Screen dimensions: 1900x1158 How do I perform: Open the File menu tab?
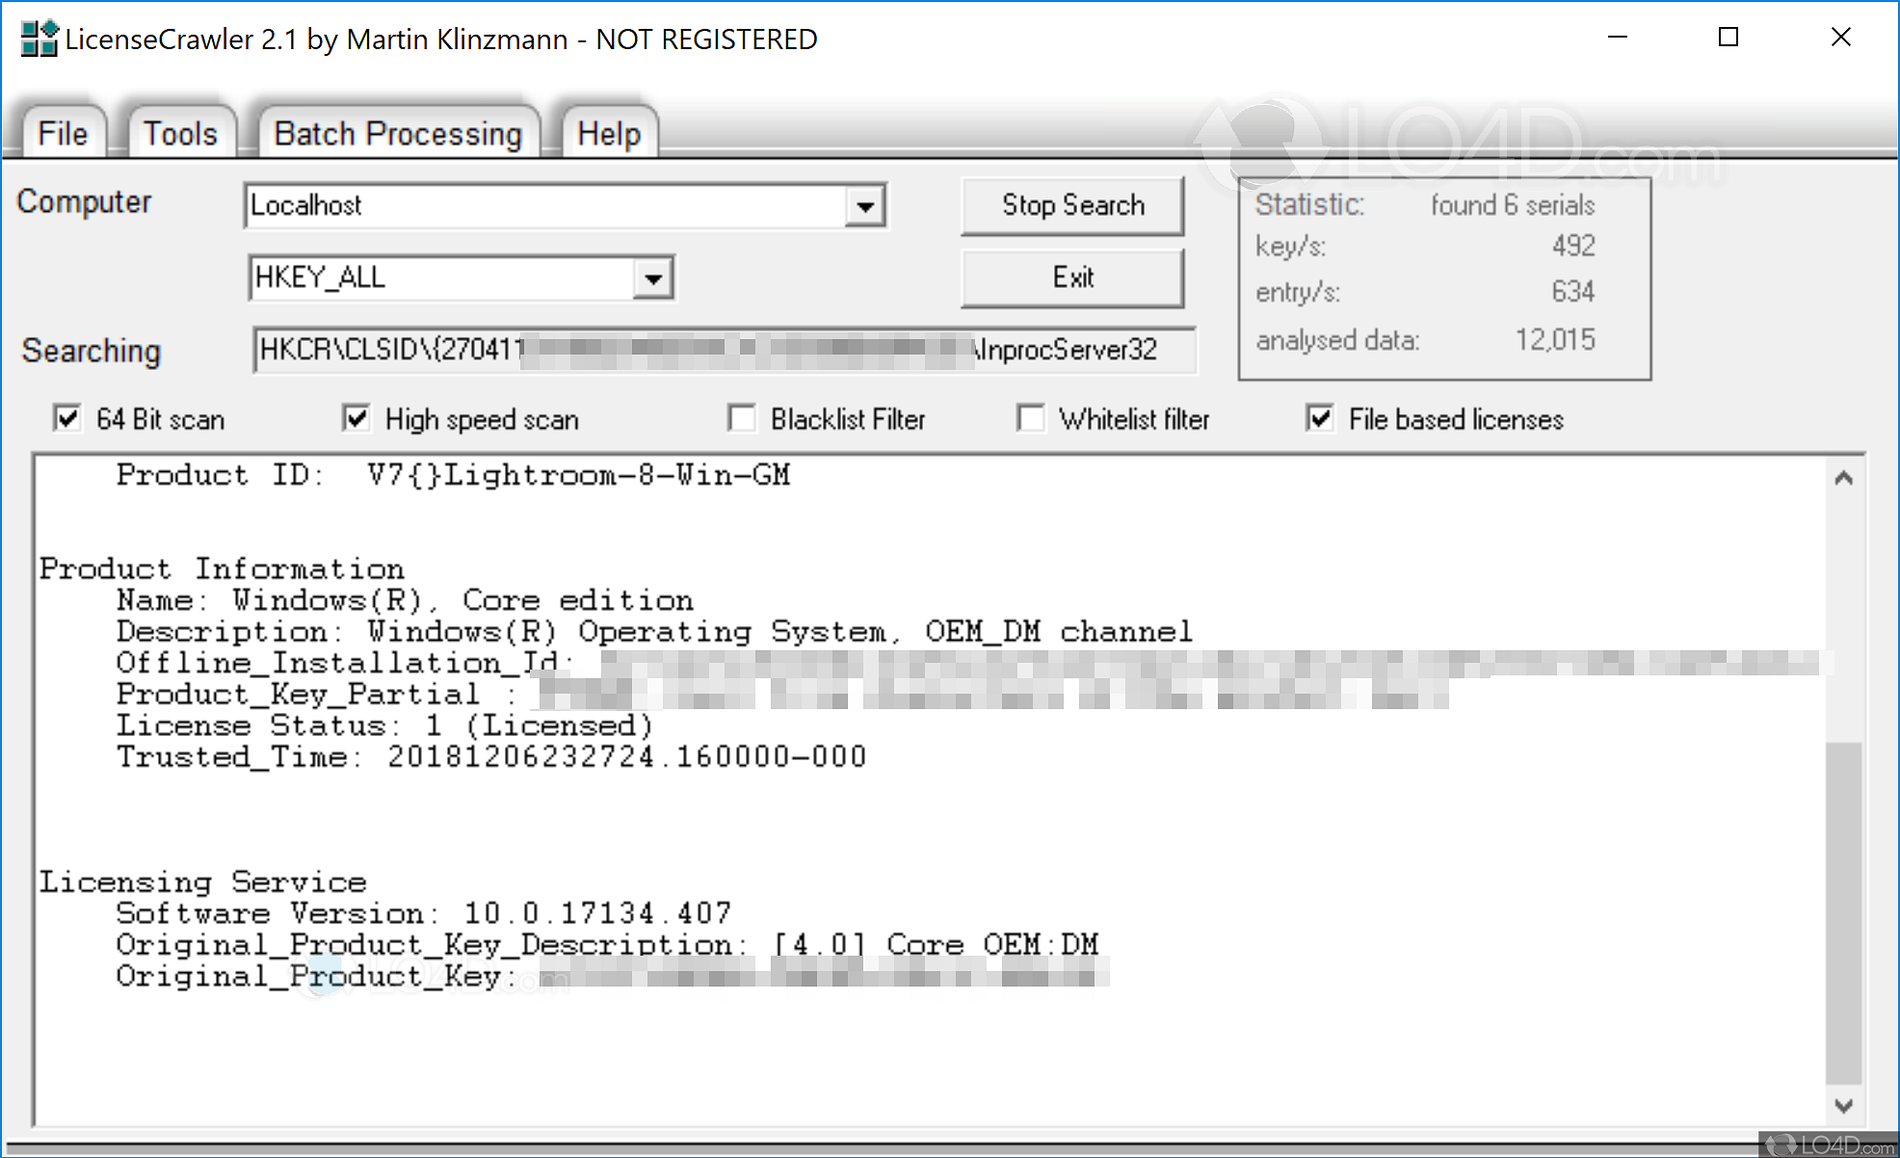pos(63,133)
